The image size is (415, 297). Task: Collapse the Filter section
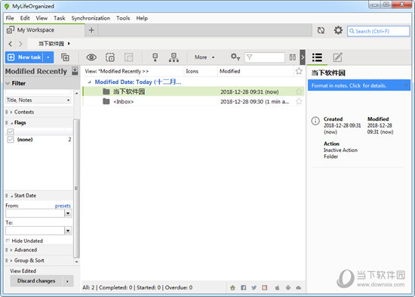8,83
